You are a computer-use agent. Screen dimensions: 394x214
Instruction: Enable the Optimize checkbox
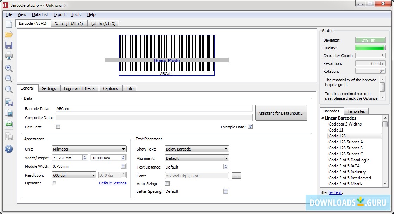(54, 183)
